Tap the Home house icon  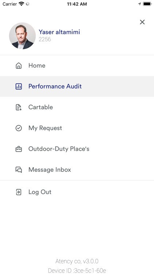click(x=19, y=66)
